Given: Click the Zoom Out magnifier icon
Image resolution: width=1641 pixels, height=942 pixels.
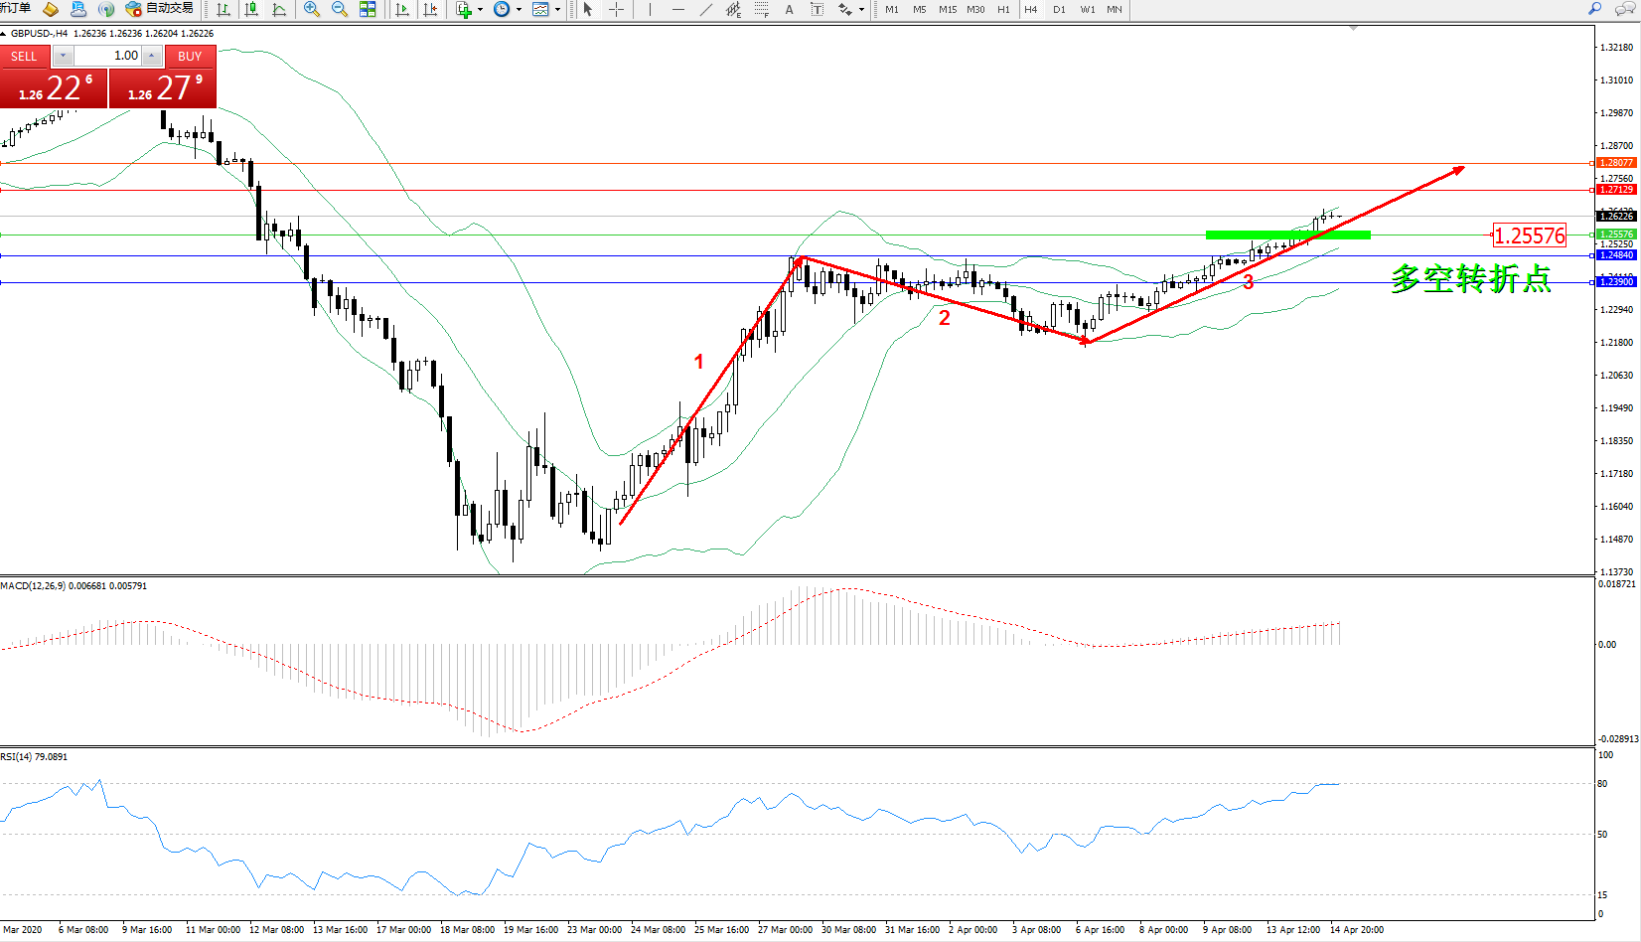Looking at the screenshot, I should pyautogui.click(x=340, y=10).
